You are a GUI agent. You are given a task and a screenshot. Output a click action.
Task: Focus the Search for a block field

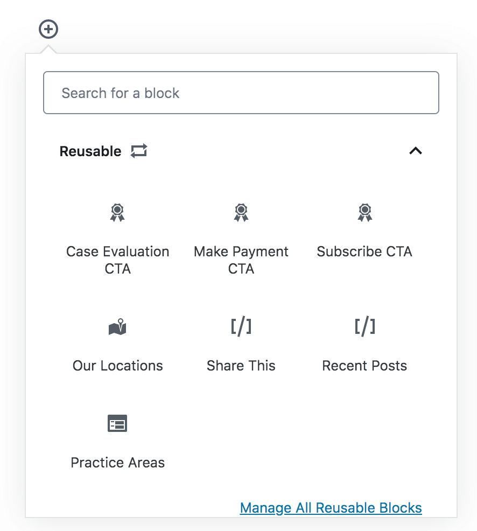tap(241, 93)
